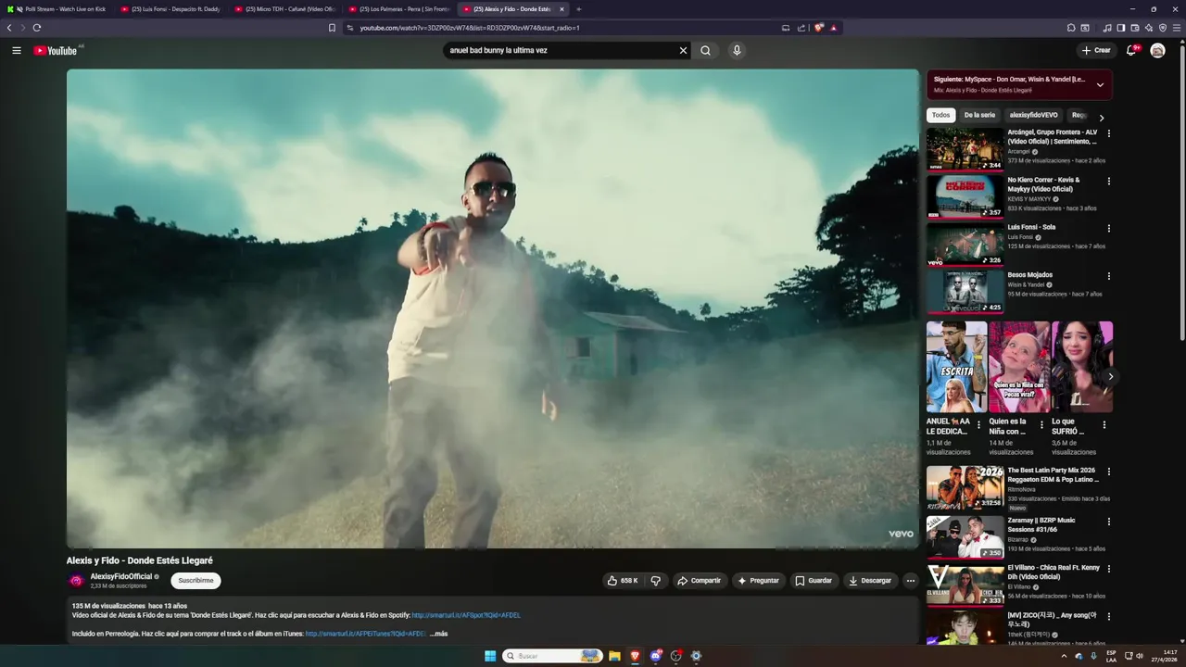The width and height of the screenshot is (1186, 667).
Task: Switch to Los Palmeras Perra tab
Action: tap(399, 9)
